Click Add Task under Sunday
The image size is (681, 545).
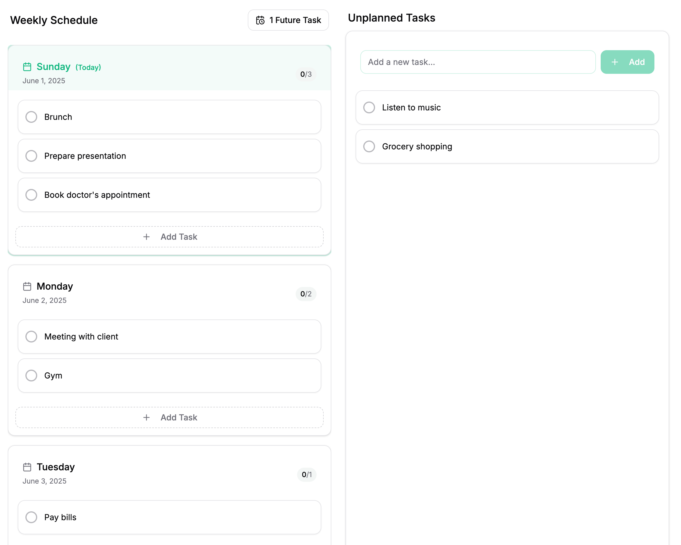[x=170, y=237]
